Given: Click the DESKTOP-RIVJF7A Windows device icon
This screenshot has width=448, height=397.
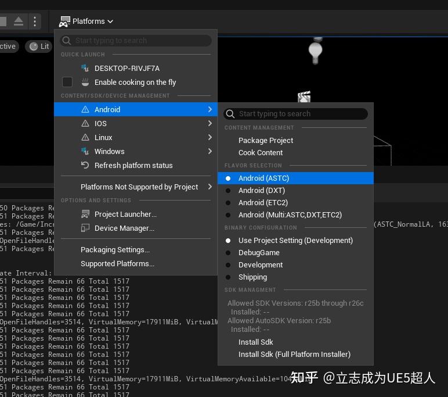Looking at the screenshot, I should coord(85,68).
